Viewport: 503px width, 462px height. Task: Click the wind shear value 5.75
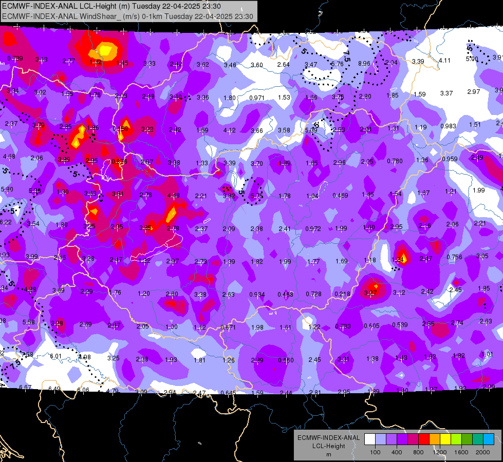257,196
